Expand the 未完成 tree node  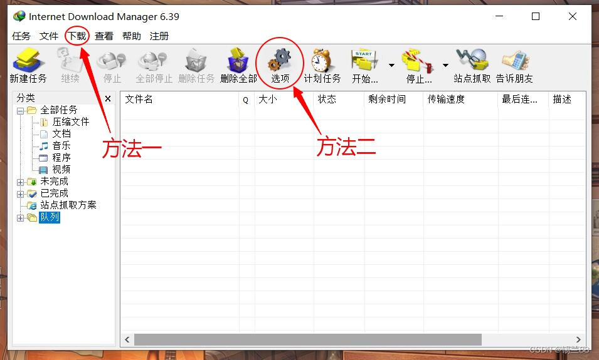pyautogui.click(x=20, y=182)
